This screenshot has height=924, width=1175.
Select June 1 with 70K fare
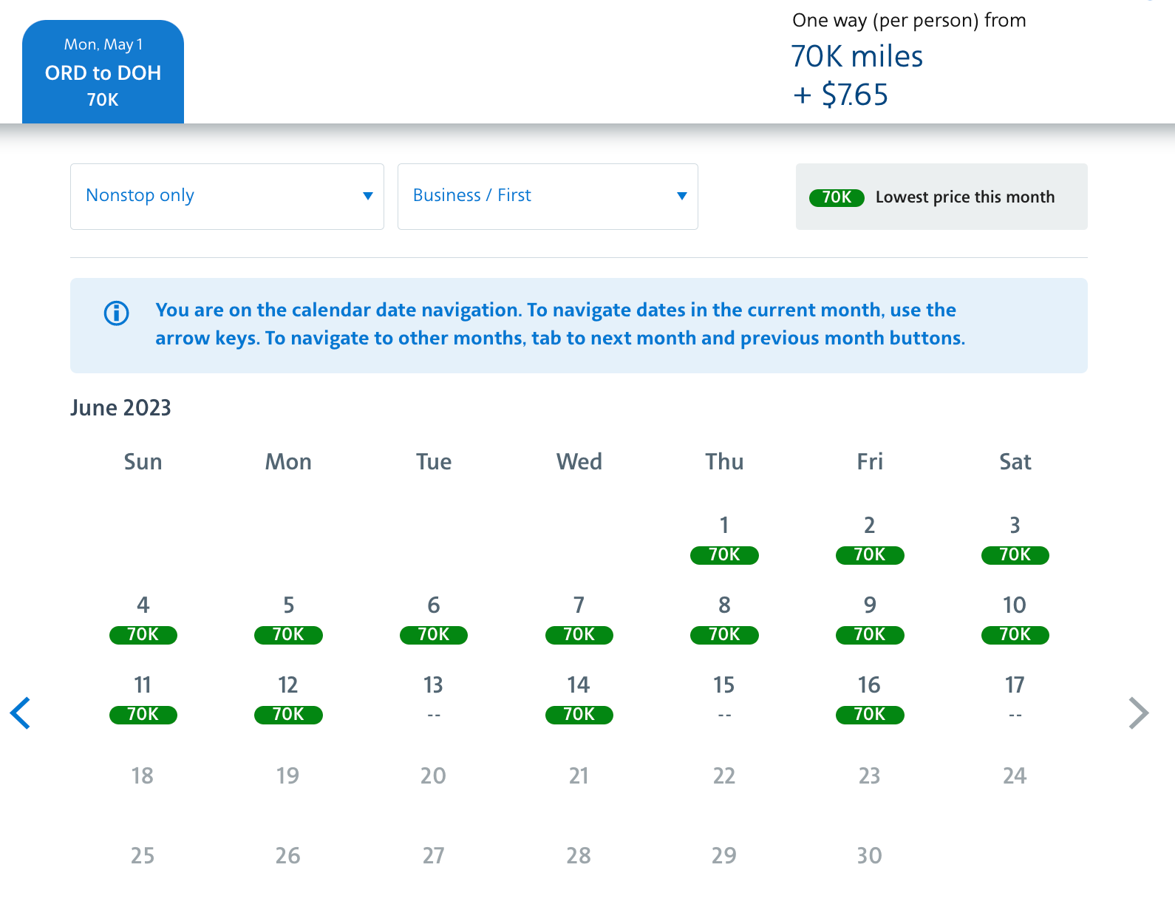[x=724, y=540]
